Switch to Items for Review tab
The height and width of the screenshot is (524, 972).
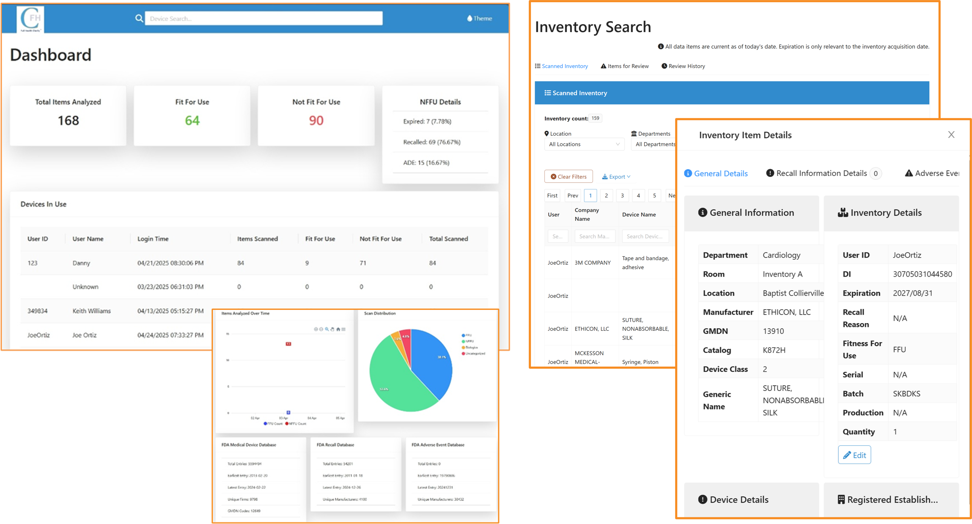pos(625,66)
